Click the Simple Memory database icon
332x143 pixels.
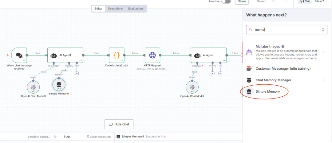click(249, 92)
